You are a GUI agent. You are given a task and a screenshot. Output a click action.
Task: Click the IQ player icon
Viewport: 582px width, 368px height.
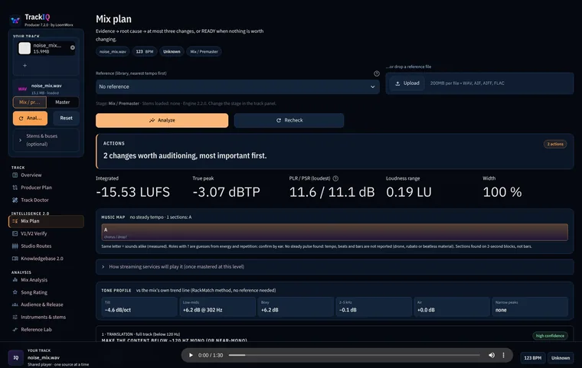[x=15, y=358]
